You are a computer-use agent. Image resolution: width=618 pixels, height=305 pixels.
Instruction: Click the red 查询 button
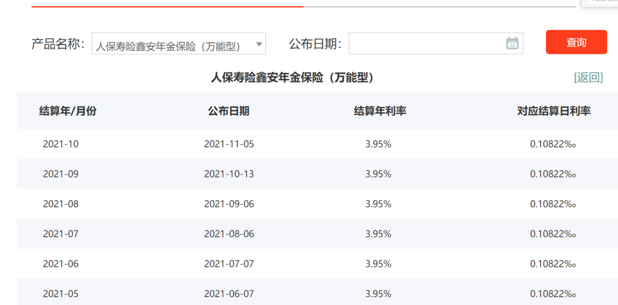pyautogui.click(x=576, y=42)
